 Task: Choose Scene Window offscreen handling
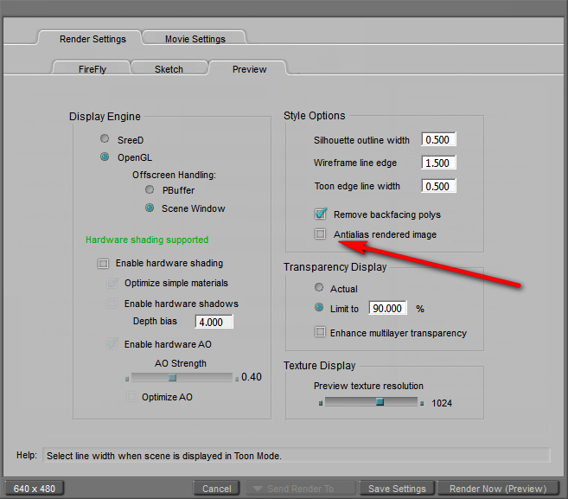150,208
